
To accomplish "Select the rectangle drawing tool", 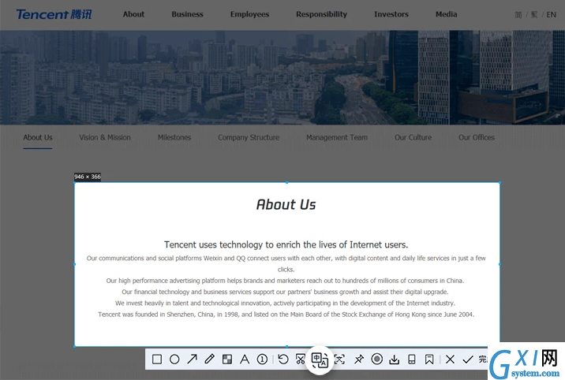I will tap(157, 360).
